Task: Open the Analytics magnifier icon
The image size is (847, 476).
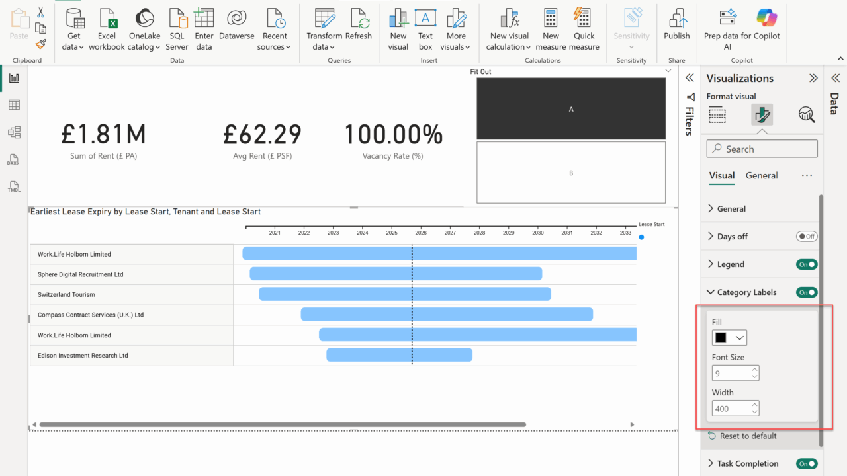Action: coord(806,115)
